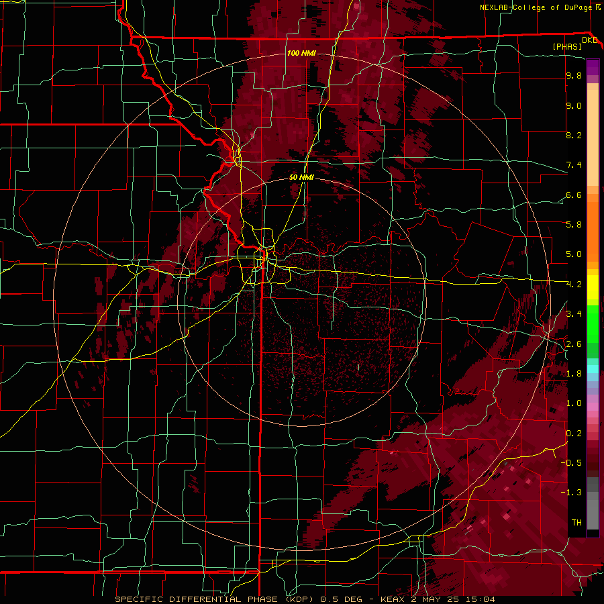Screen dimensions: 604x604
Task: Select the 1.8 scale value
Action: (x=574, y=374)
